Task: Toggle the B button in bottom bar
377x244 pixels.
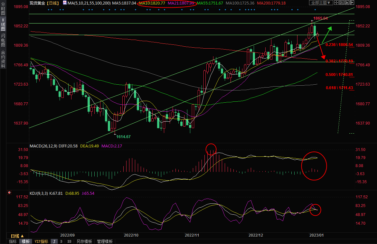Action: tap(61, 241)
